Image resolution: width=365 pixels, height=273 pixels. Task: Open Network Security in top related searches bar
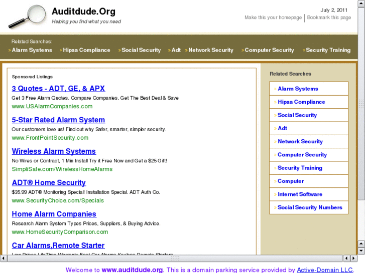click(211, 50)
